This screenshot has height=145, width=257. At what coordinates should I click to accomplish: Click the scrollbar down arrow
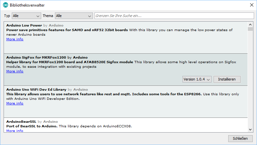(x=250, y=130)
